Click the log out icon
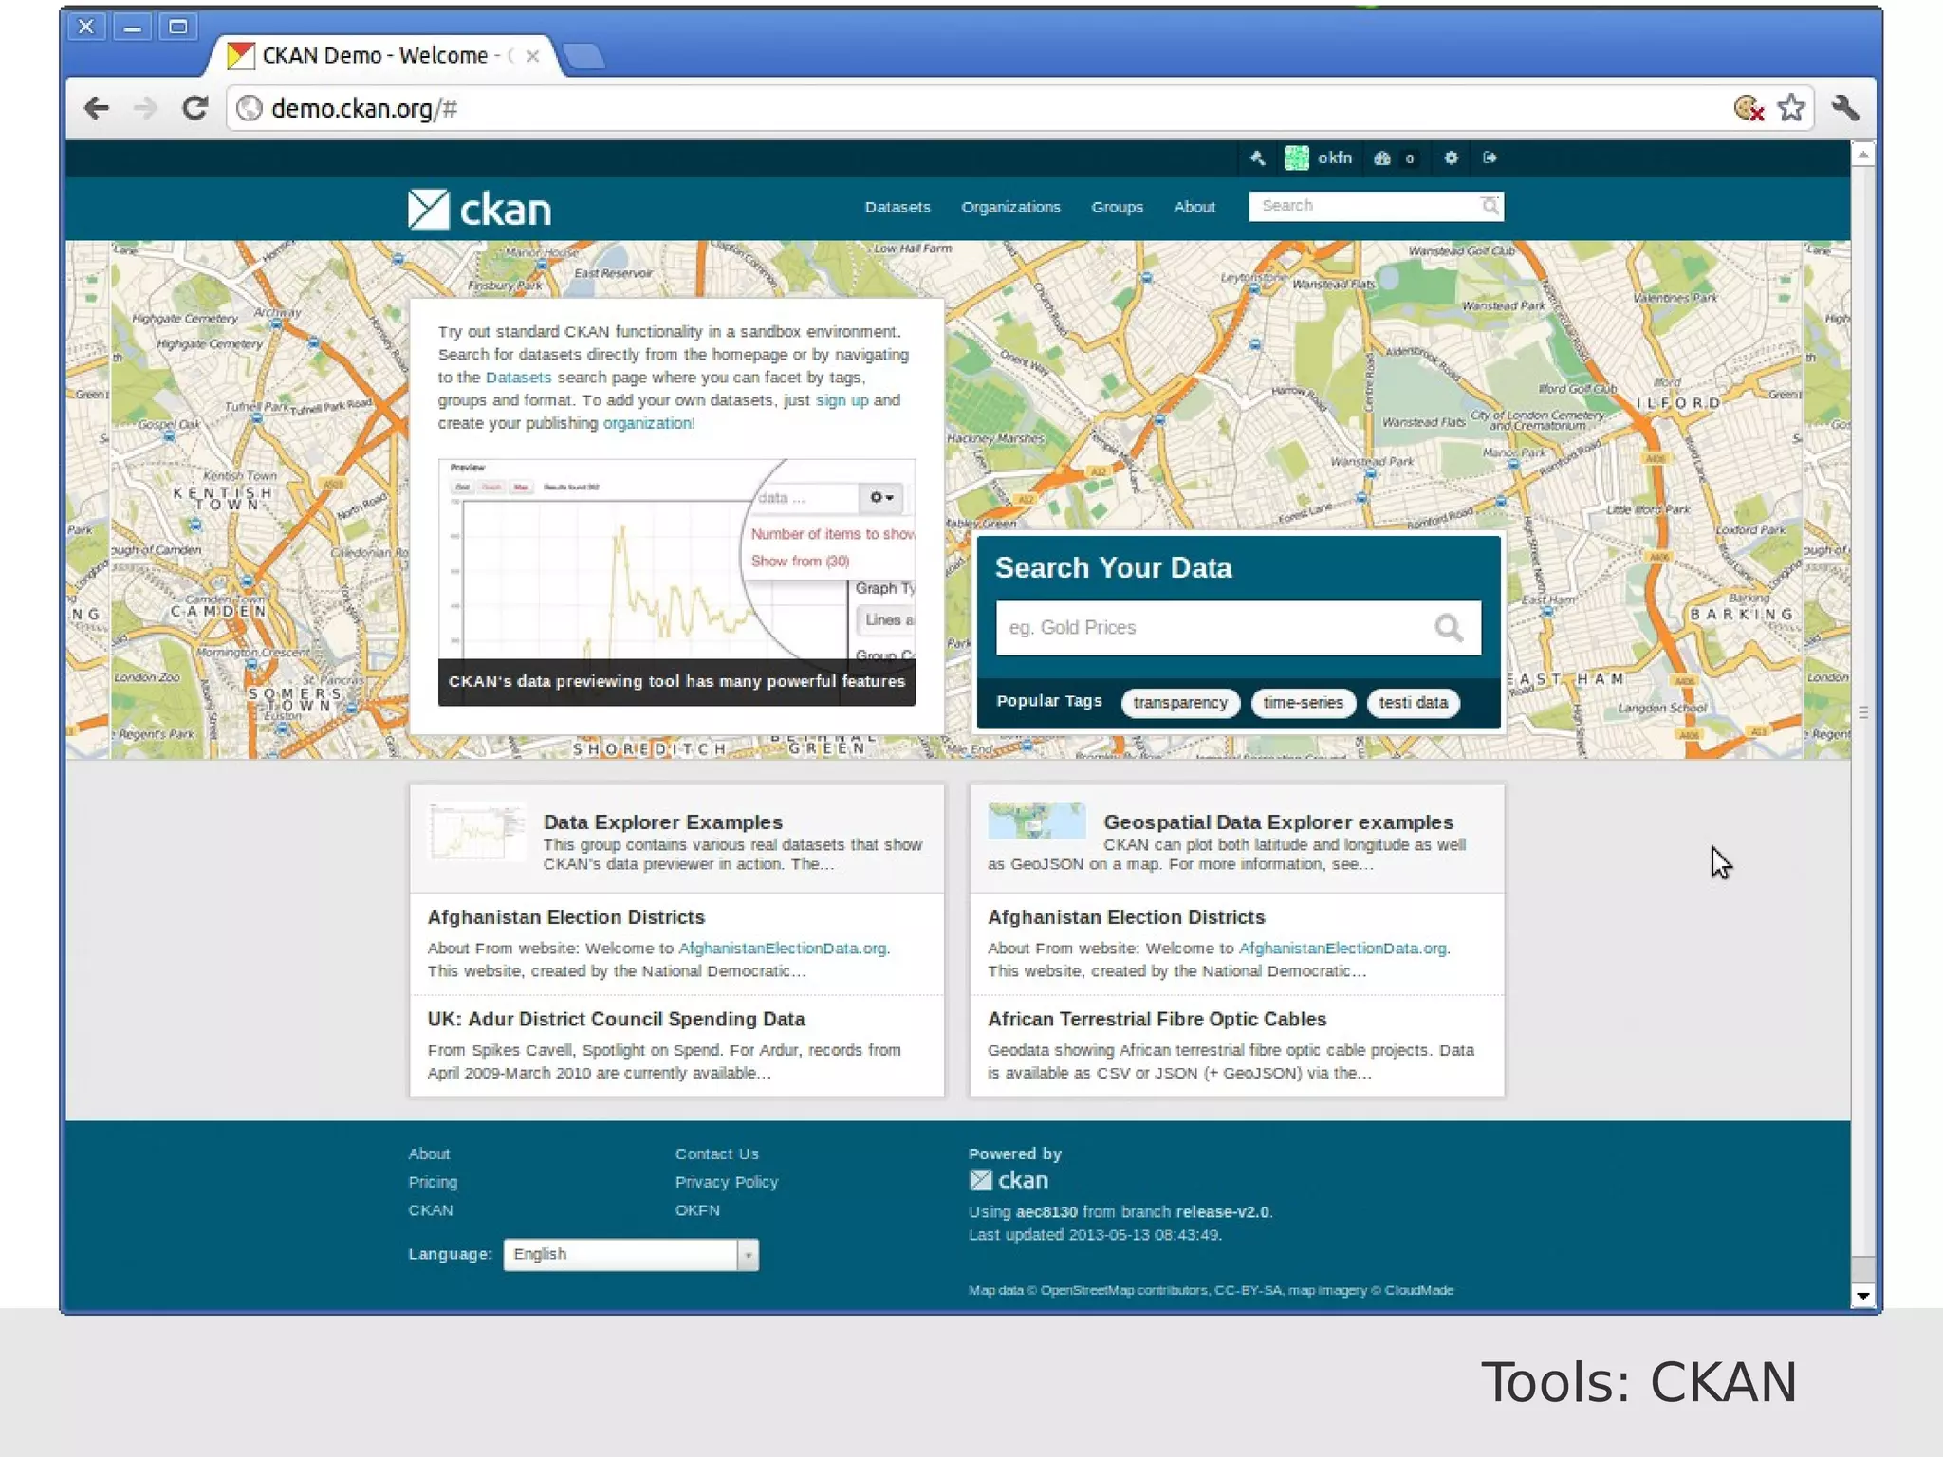The image size is (1943, 1457). pyautogui.click(x=1490, y=158)
